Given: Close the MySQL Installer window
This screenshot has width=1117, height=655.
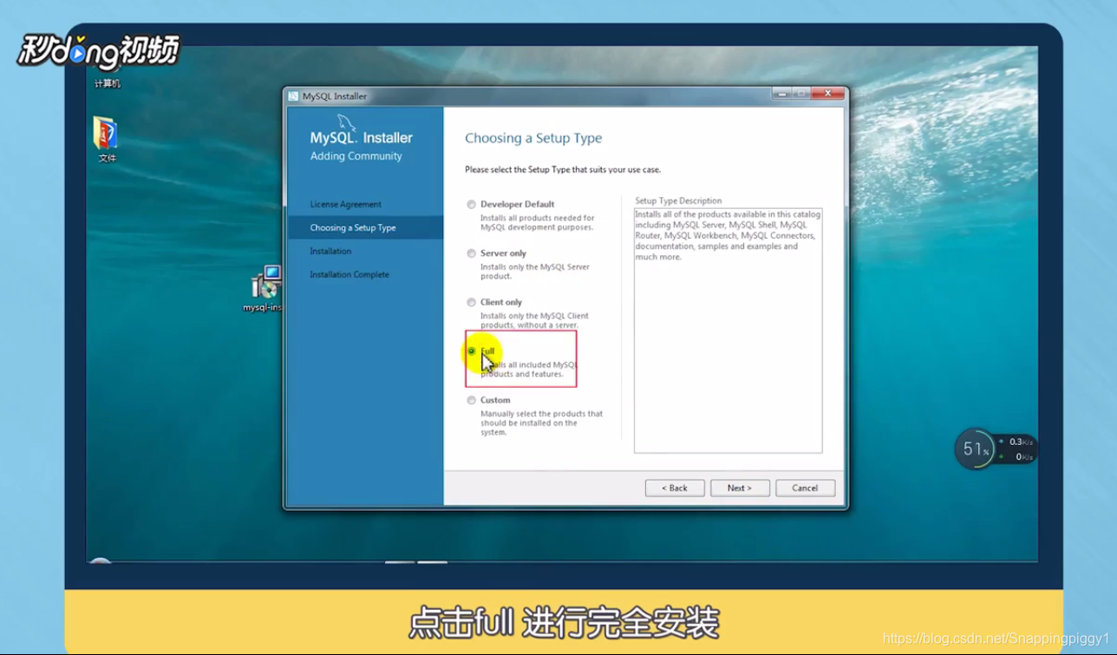Looking at the screenshot, I should [x=828, y=94].
